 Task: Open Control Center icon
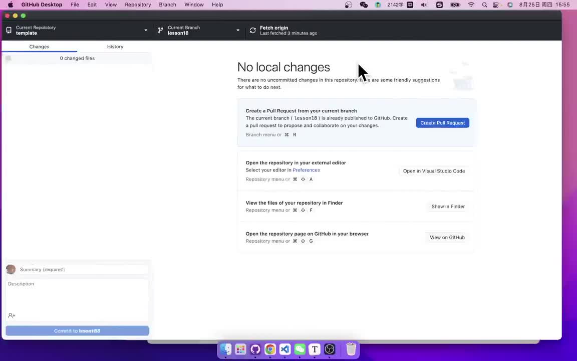click(496, 5)
